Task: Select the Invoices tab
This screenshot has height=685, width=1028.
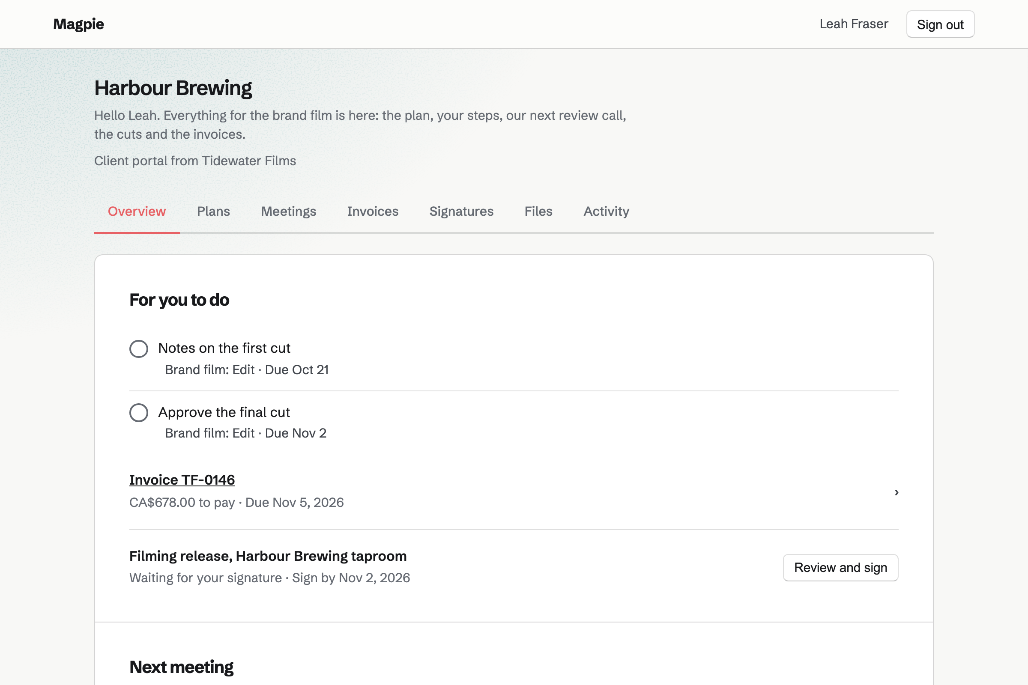Action: click(x=373, y=211)
